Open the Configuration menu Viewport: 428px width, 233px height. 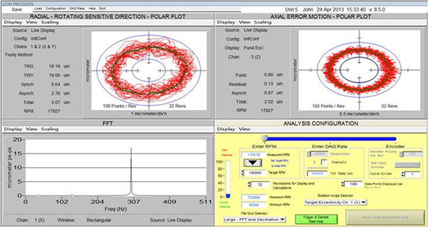(x=56, y=9)
